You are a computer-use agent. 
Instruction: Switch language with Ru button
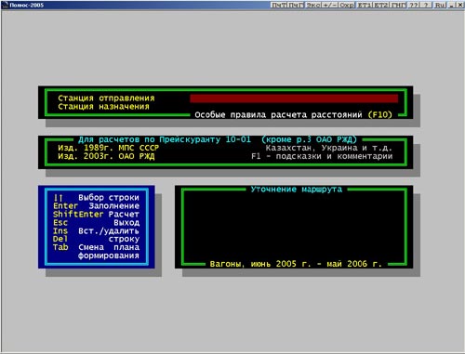pyautogui.click(x=440, y=5)
